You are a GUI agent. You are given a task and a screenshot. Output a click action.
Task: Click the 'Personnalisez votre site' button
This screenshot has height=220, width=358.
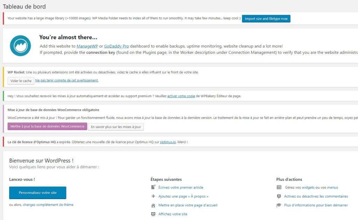pyautogui.click(x=37, y=192)
